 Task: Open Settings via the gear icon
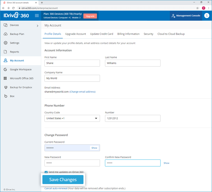[x=6, y=43]
